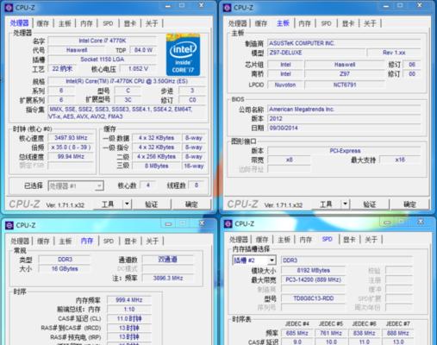Image resolution: width=437 pixels, height=345 pixels.
Task: Select SPD tab in memory window
Action: pos(109,241)
